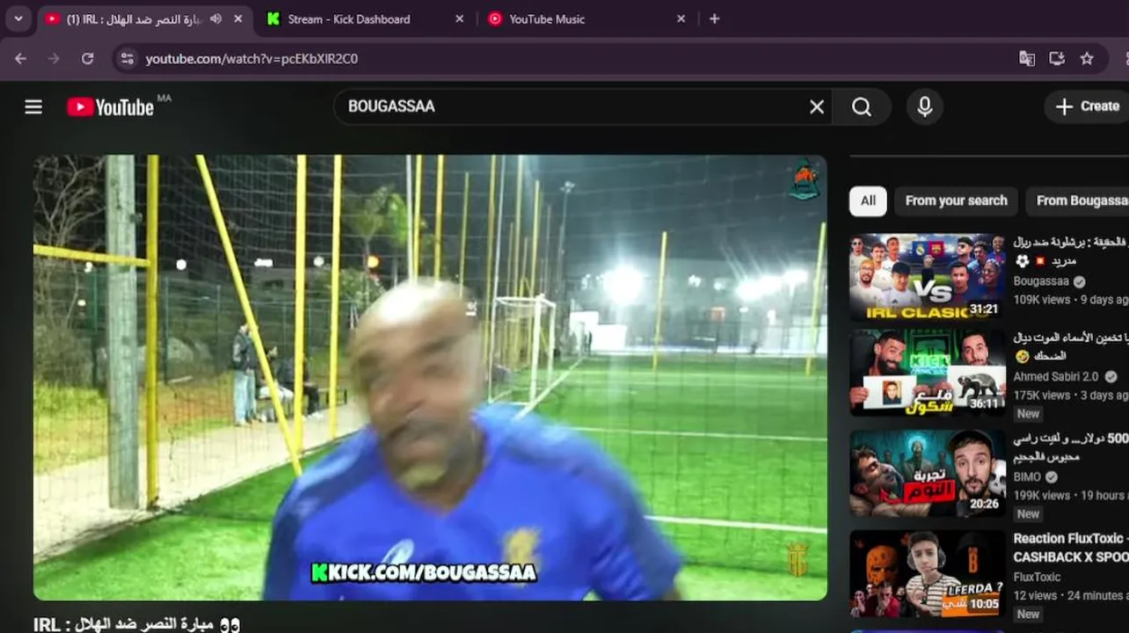
Task: Visit the FluxToxic channel name
Action: pyautogui.click(x=1037, y=577)
